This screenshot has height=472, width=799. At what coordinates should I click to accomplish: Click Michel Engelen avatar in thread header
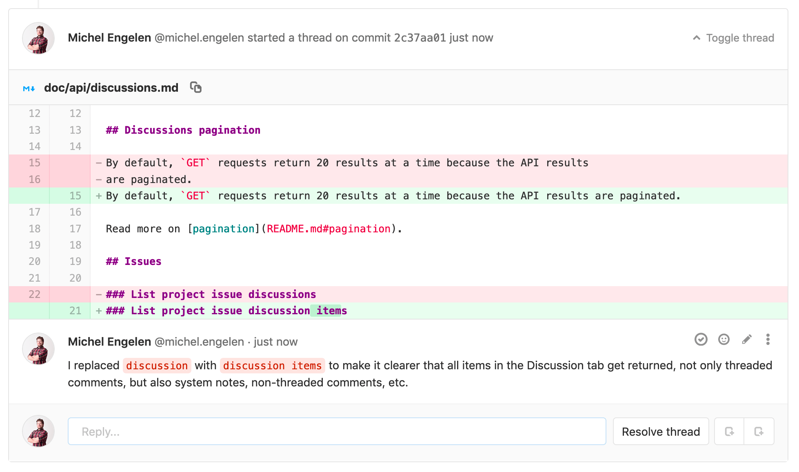click(38, 38)
